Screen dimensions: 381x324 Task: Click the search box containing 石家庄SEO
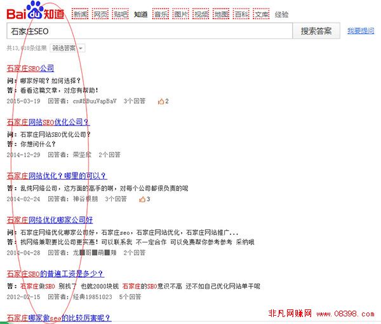[149, 31]
